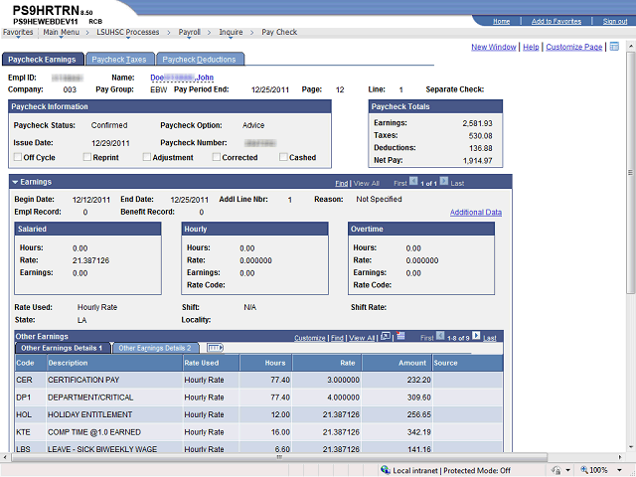Open the Favorites dropdown menu
Viewport: 636px width, 477px height.
point(18,32)
